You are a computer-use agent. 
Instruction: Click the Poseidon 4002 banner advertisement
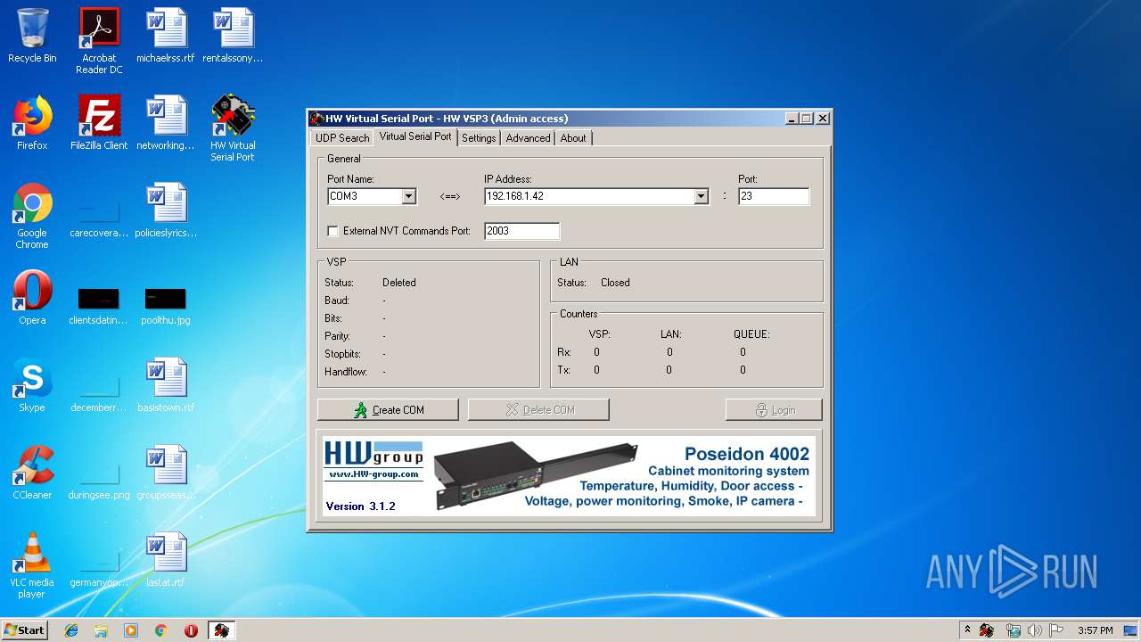tap(569, 475)
